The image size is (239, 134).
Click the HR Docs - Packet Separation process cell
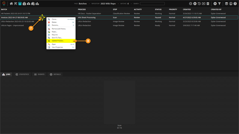point(89,13)
